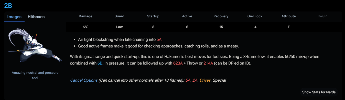Viewport: 345px width, 100px height.
Task: Open the Hakumen 2B move image
Action: pyautogui.click(x=35, y=45)
